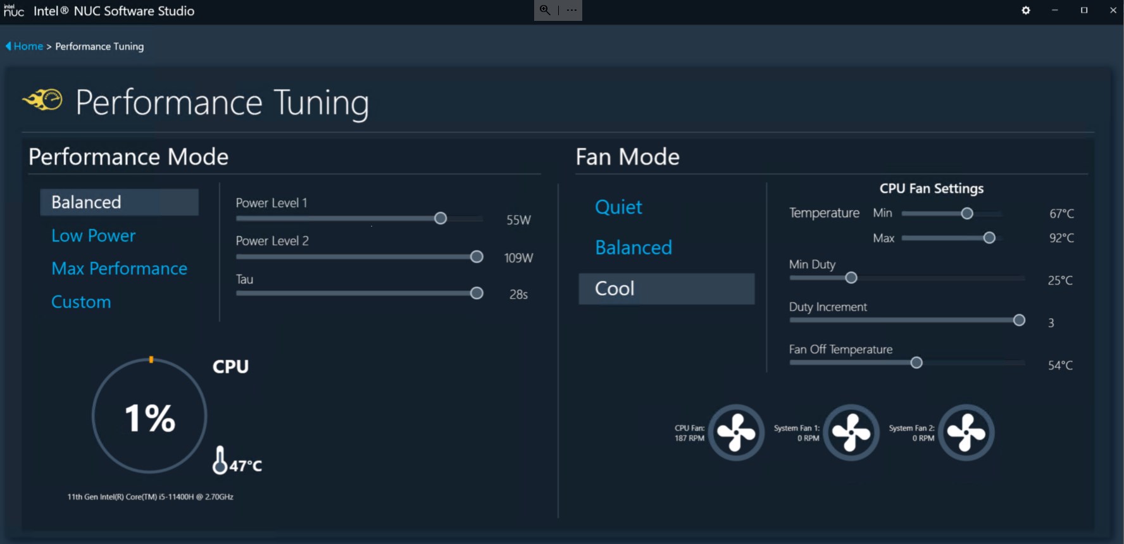The image size is (1124, 544).
Task: Click the Duty Increment value 3
Action: click(x=1051, y=323)
